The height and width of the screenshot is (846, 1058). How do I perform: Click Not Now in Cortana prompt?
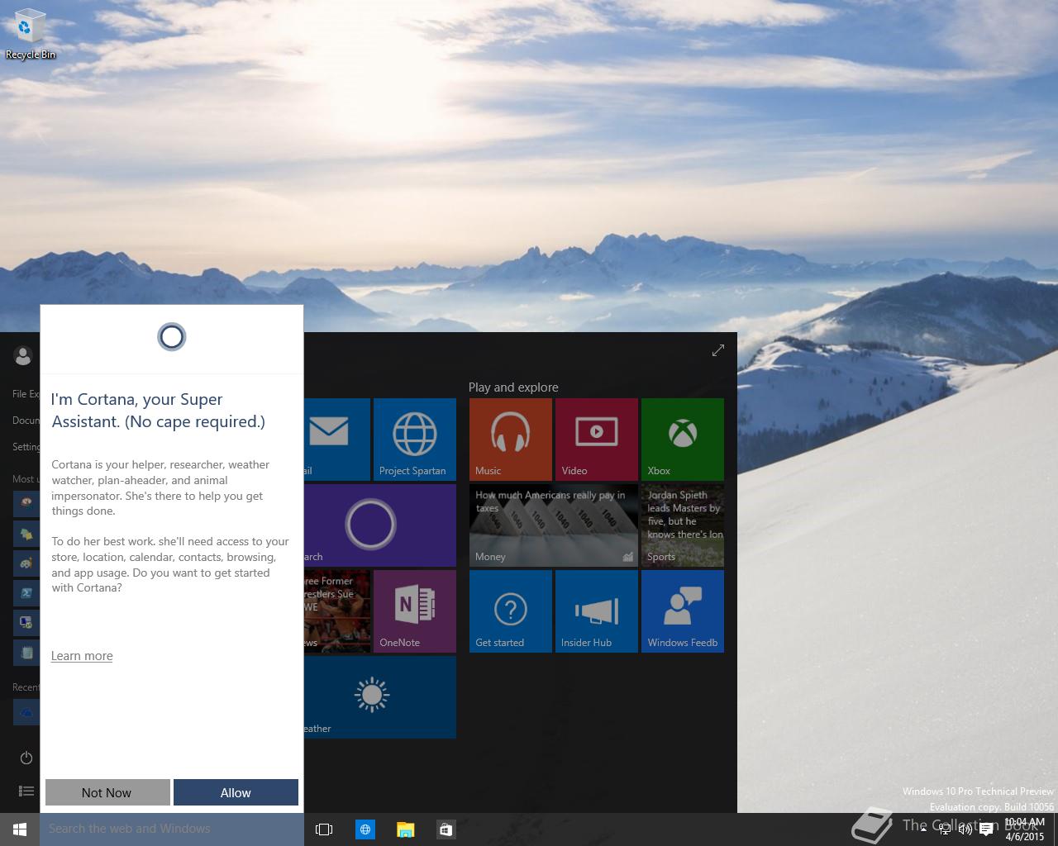click(107, 792)
